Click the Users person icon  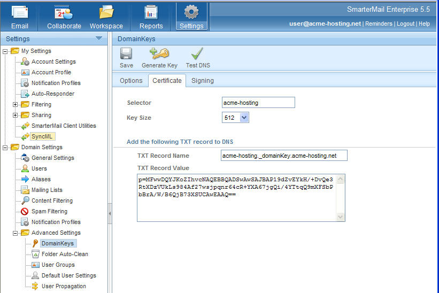pos(25,168)
